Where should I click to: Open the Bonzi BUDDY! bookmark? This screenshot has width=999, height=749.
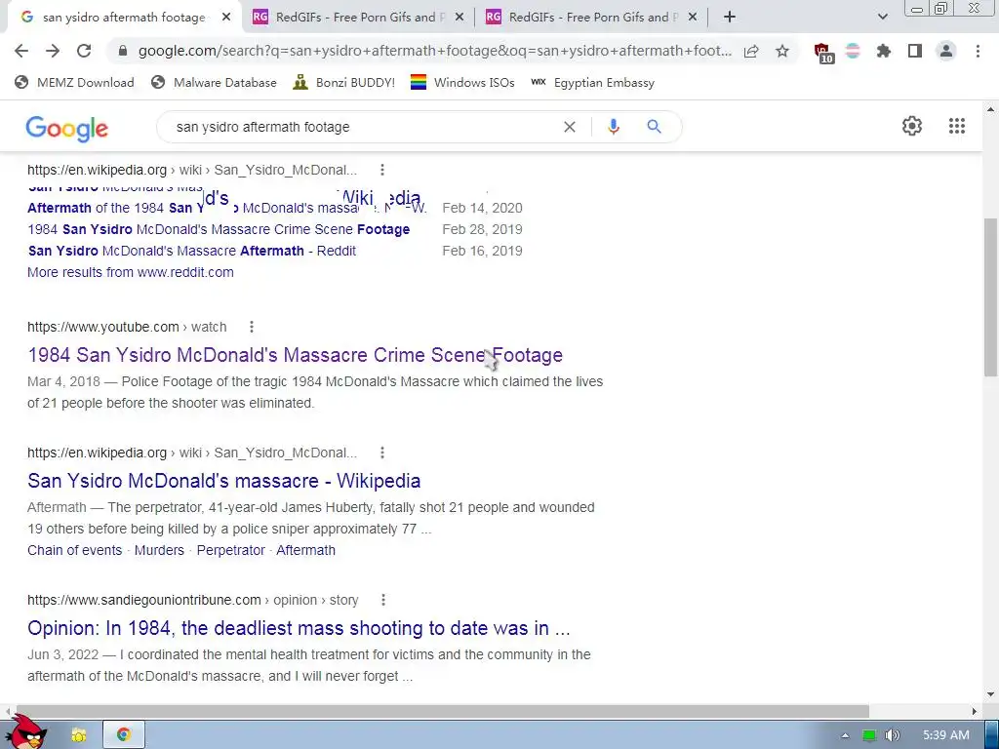click(x=344, y=83)
